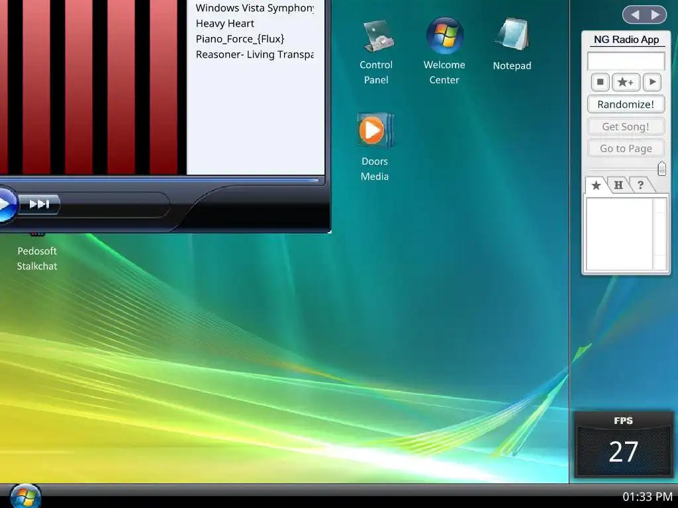Click the NG Radio song title field
The width and height of the screenshot is (678, 508).
pyautogui.click(x=626, y=61)
